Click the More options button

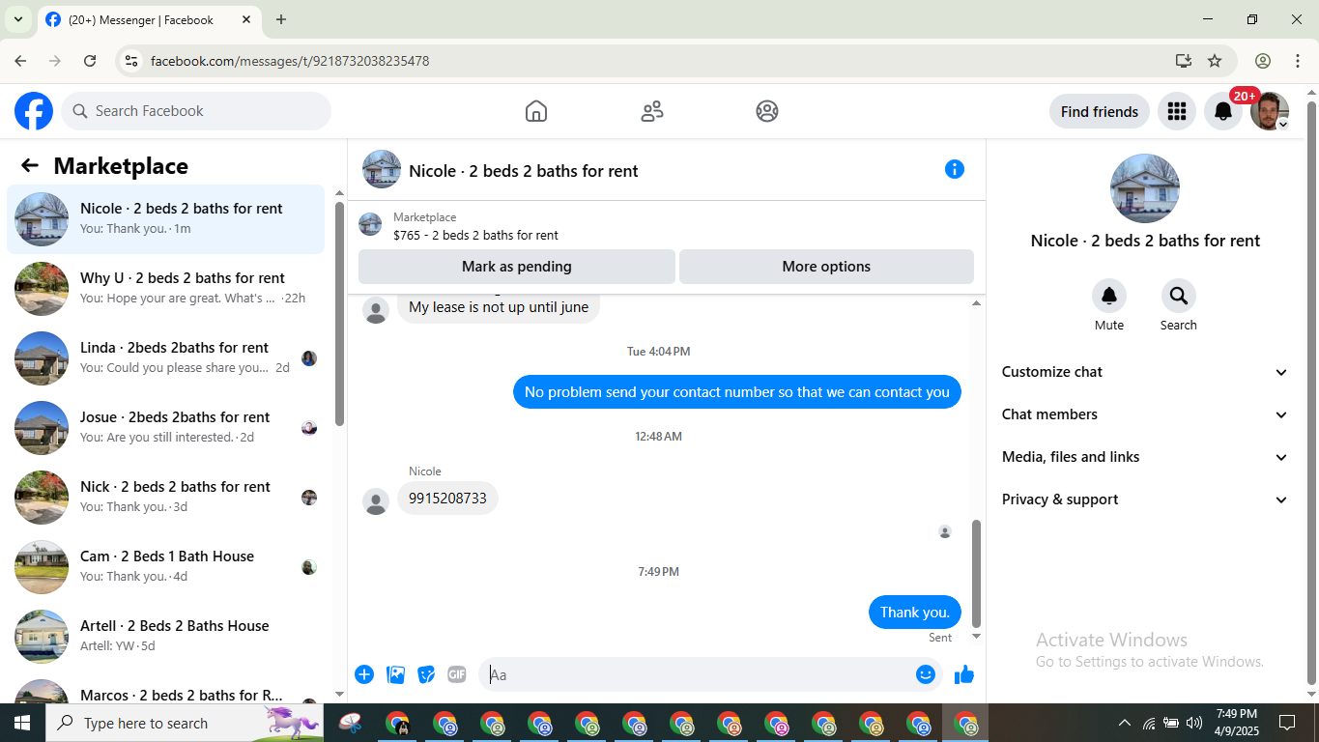pos(826,267)
